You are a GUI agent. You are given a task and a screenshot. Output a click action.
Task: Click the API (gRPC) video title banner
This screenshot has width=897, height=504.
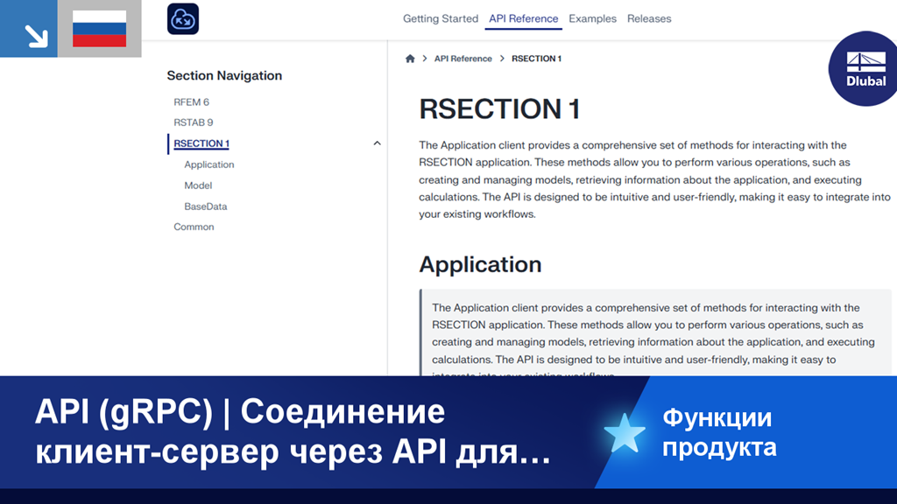pos(293,432)
